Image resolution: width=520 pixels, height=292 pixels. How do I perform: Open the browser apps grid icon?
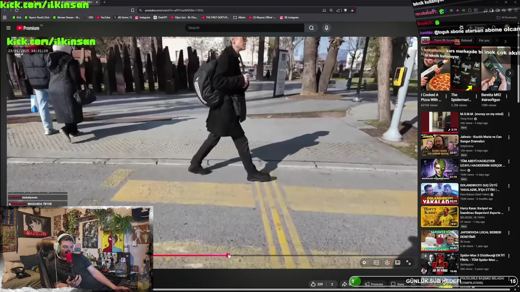click(4, 17)
